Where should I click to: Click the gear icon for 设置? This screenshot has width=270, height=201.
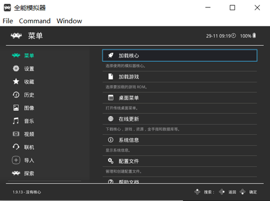pyautogui.click(x=16, y=69)
